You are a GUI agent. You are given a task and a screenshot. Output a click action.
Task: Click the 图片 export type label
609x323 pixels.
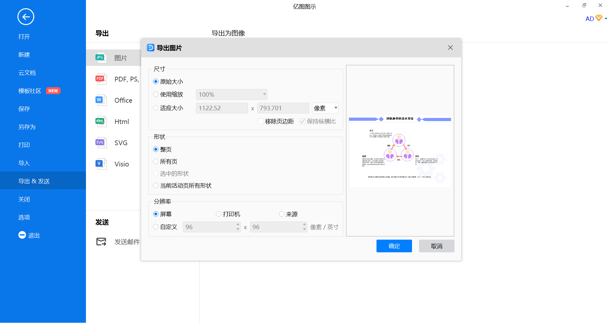pos(121,58)
